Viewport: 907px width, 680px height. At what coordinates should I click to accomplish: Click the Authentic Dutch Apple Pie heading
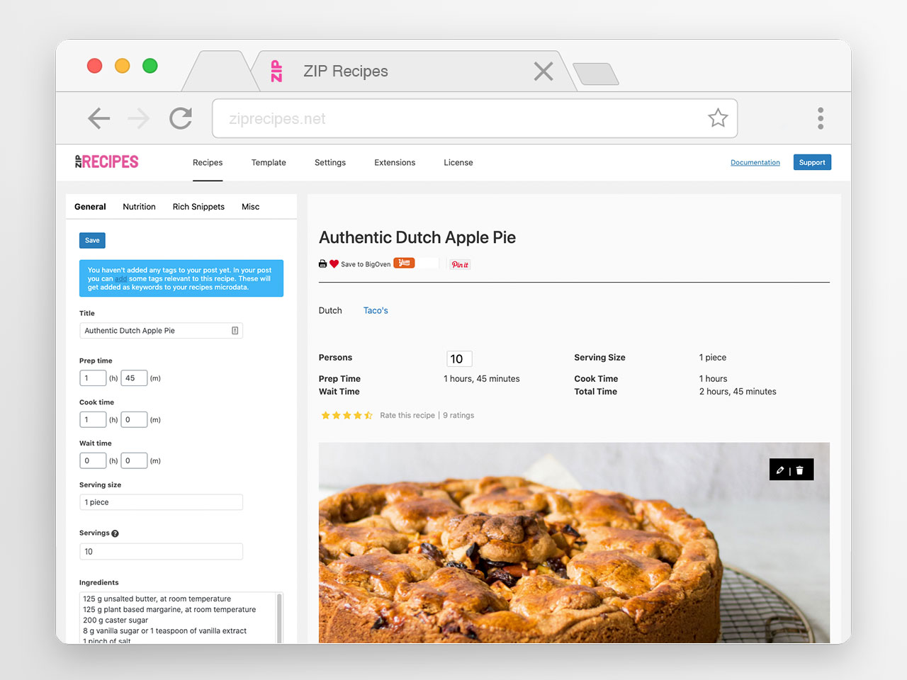pos(417,237)
